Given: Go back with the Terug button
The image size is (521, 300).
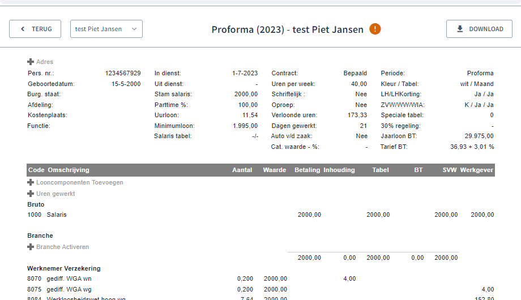Looking at the screenshot, I should (x=35, y=29).
